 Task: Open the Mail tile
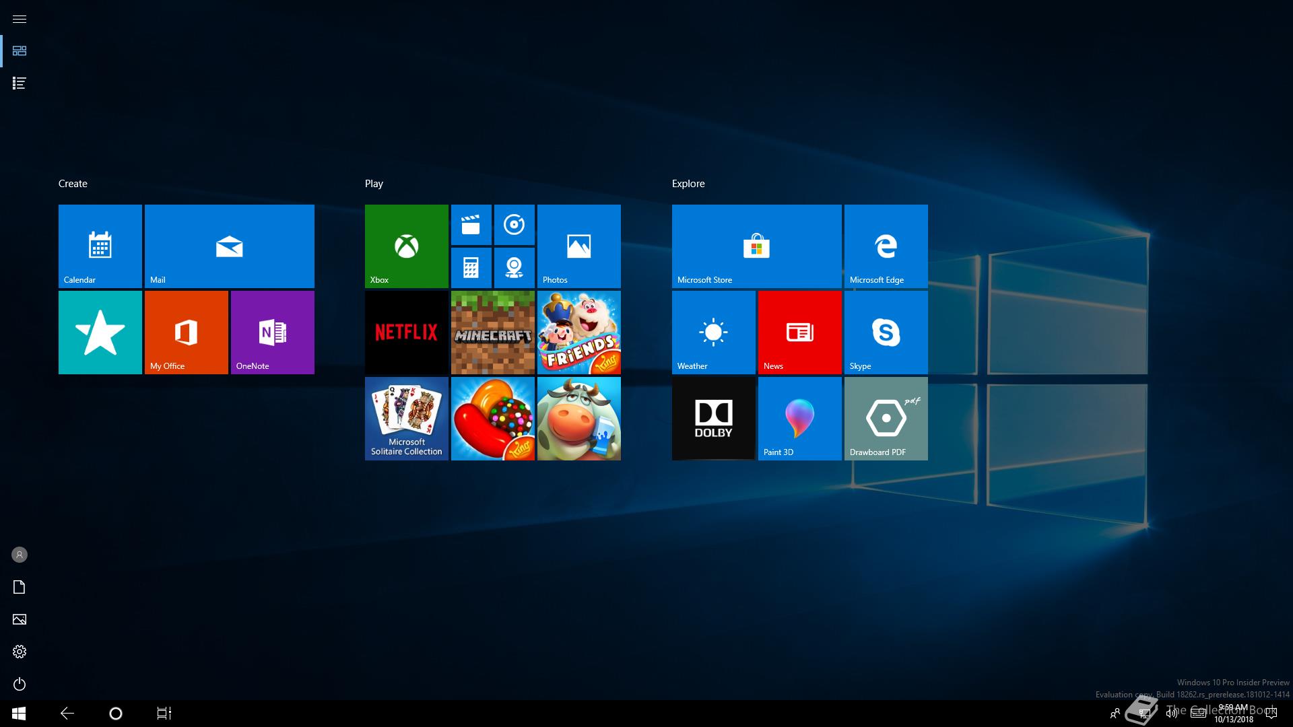[230, 246]
